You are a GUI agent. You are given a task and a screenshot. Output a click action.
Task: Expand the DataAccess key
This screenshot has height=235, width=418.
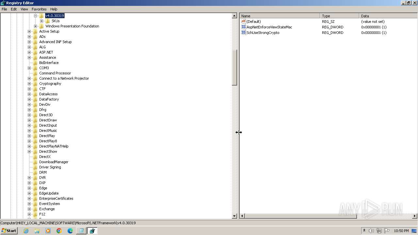tap(29, 94)
